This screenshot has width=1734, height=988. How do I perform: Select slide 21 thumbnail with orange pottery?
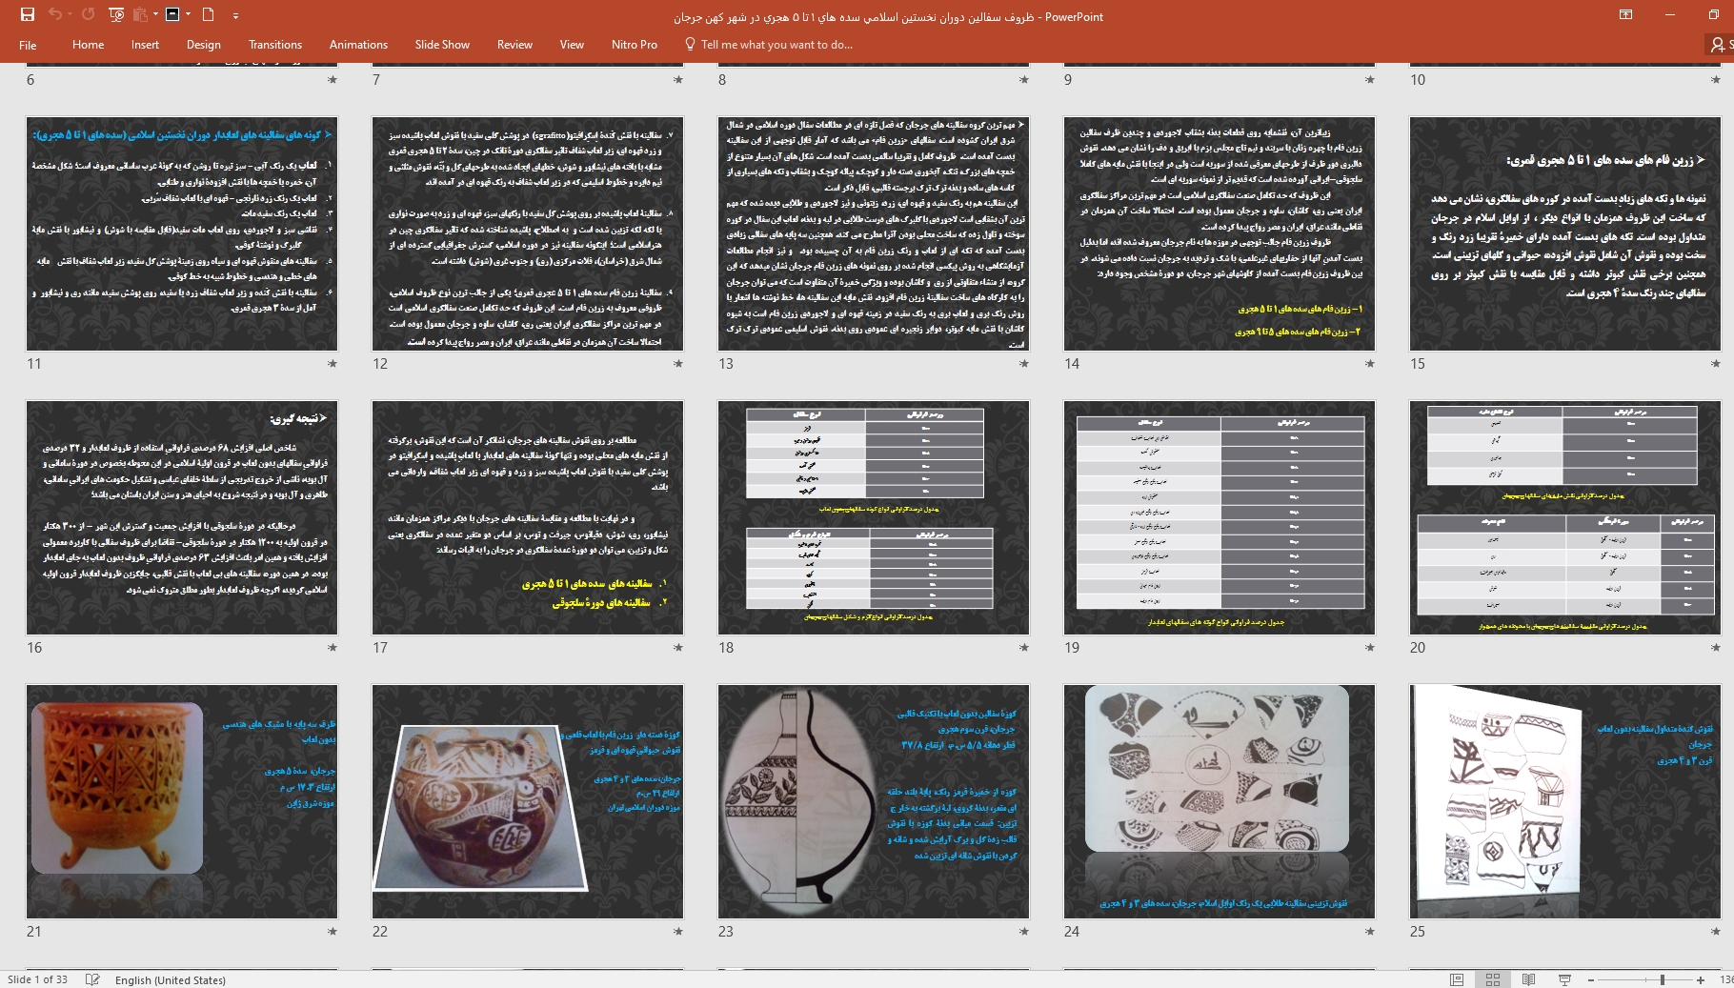(x=182, y=801)
